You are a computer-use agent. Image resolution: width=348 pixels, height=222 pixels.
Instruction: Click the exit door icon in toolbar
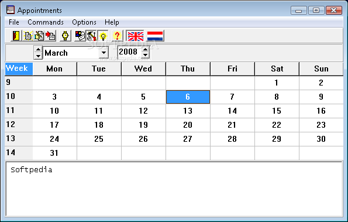click(x=16, y=36)
